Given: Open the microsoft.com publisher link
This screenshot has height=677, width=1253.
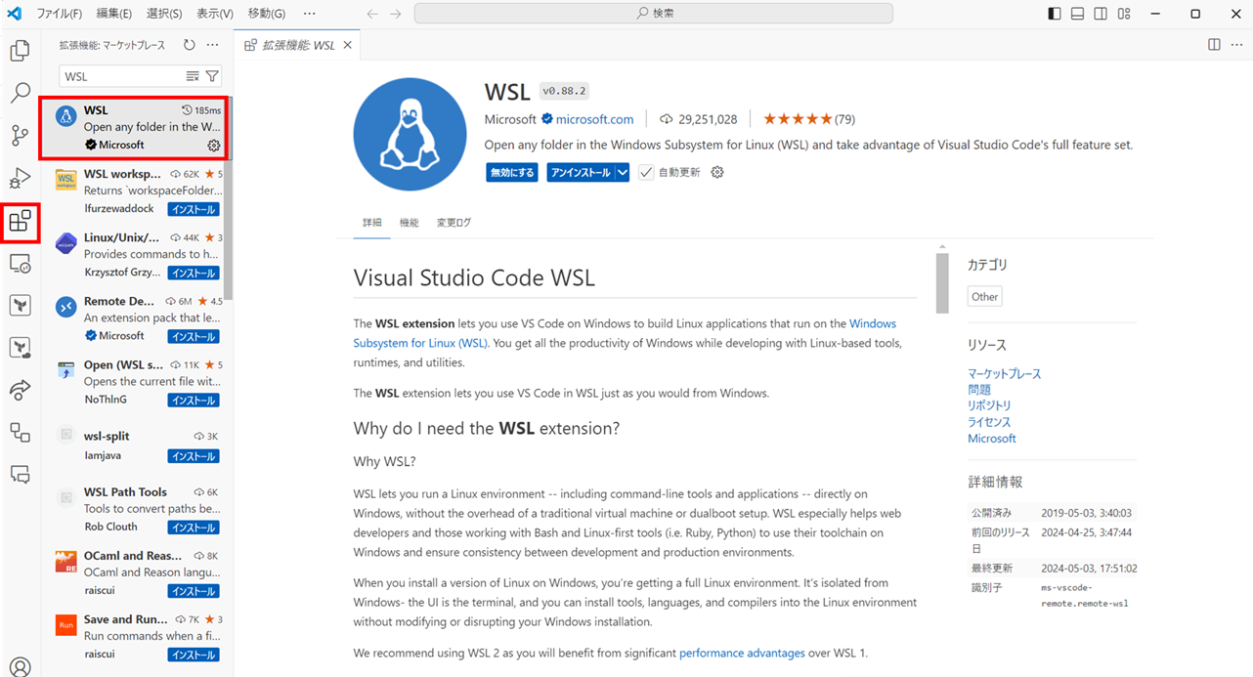Looking at the screenshot, I should tap(594, 119).
